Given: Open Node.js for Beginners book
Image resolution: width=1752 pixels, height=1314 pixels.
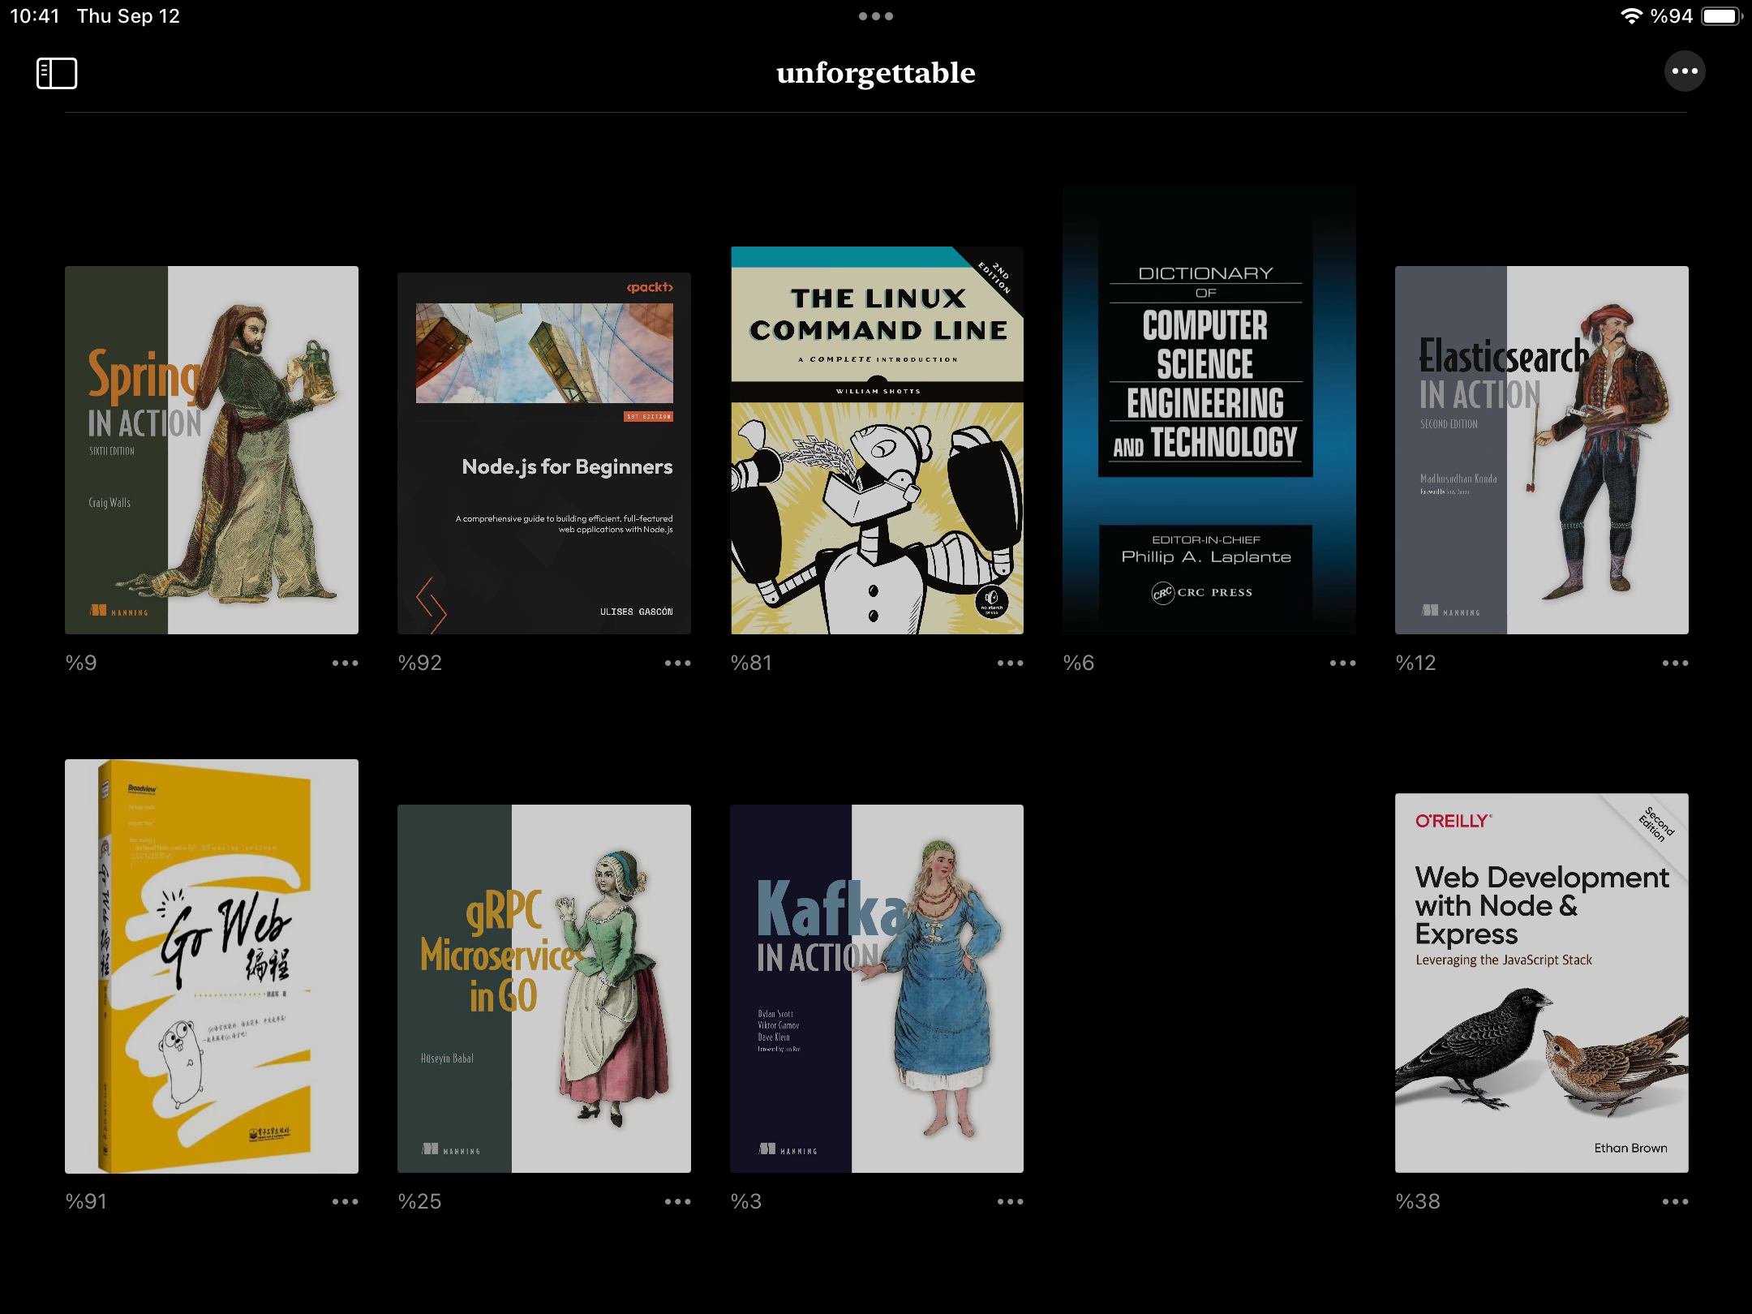Looking at the screenshot, I should click(544, 453).
